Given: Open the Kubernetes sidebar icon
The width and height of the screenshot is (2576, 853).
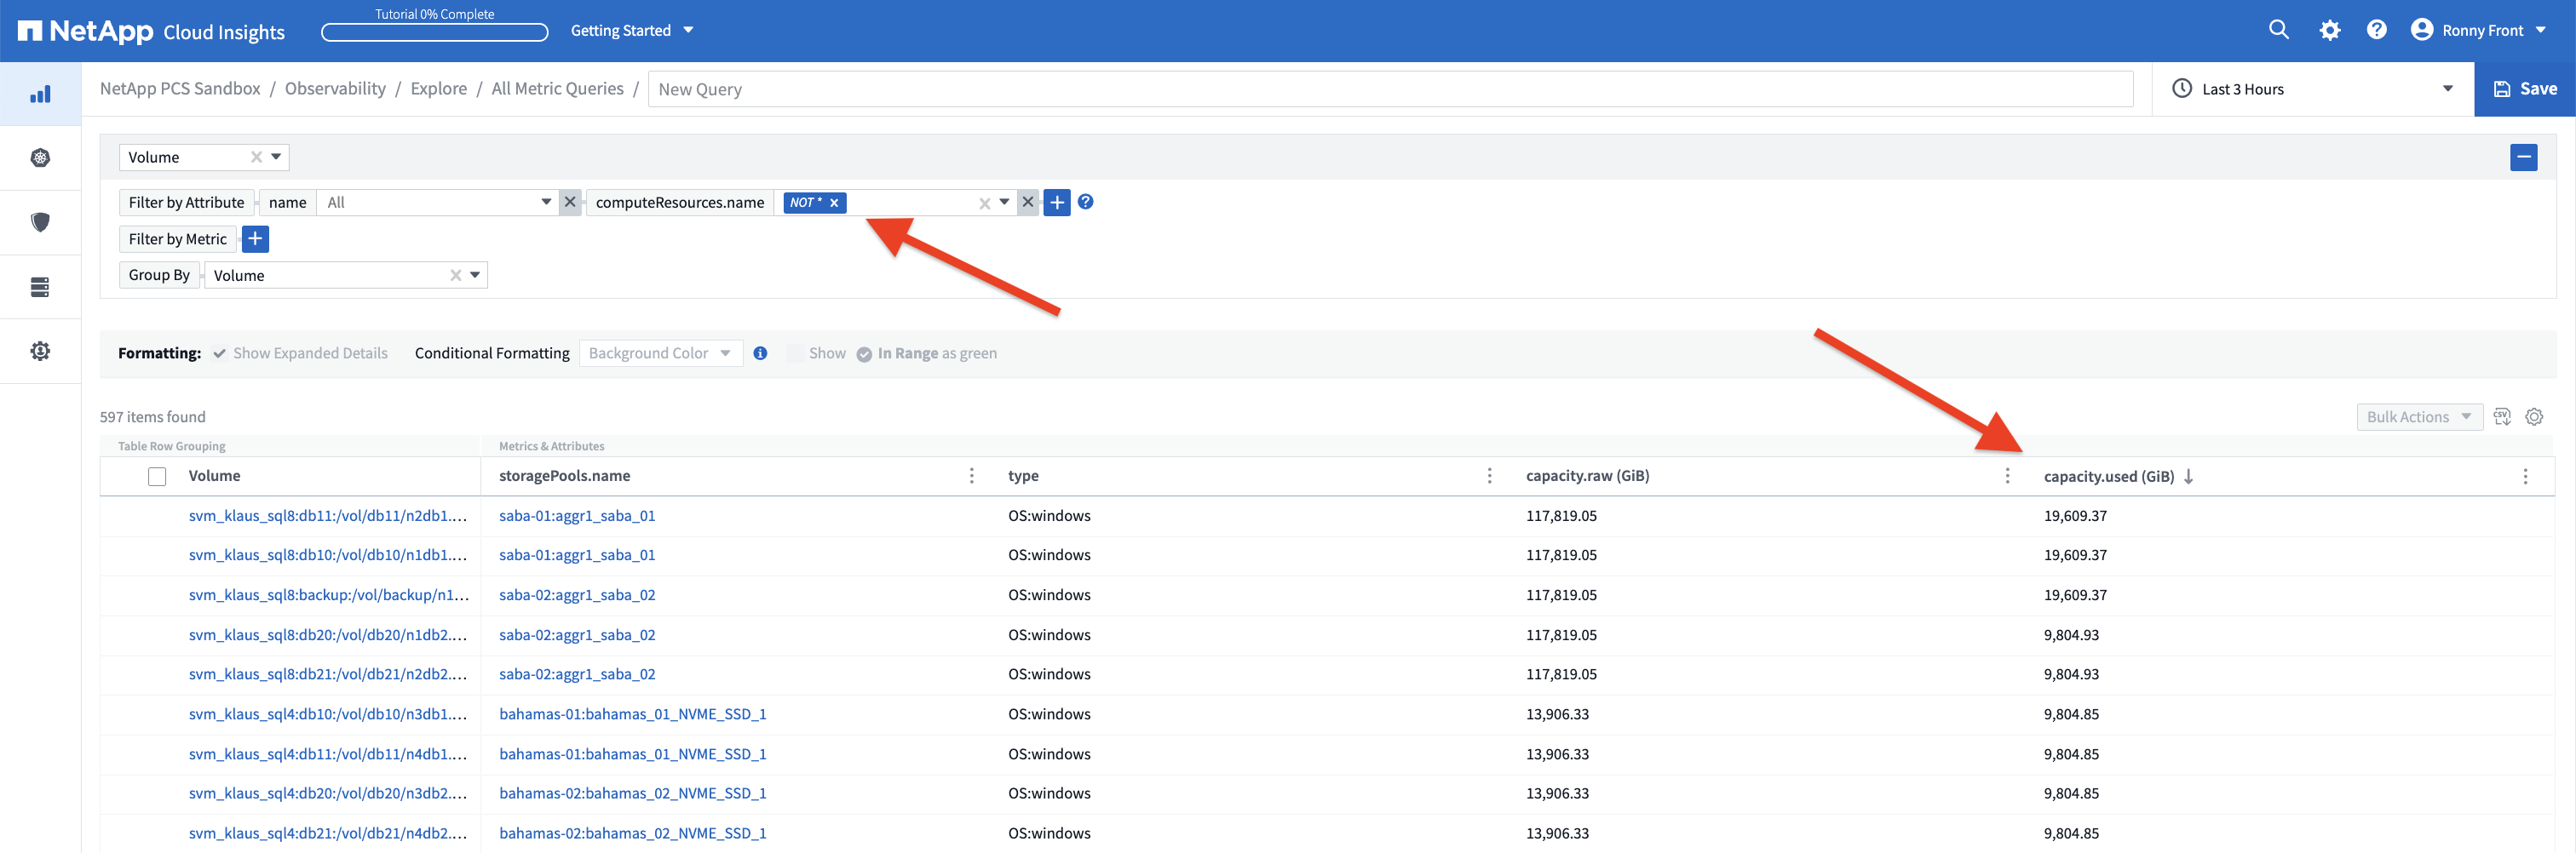Looking at the screenshot, I should (x=40, y=157).
